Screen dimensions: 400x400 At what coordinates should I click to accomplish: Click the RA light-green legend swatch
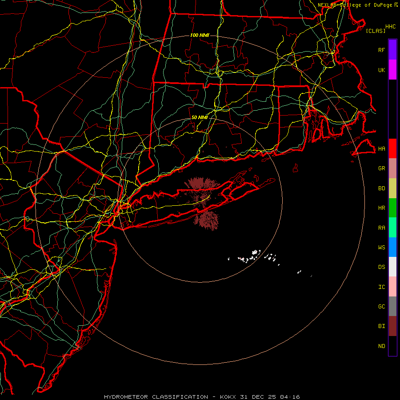(x=392, y=228)
